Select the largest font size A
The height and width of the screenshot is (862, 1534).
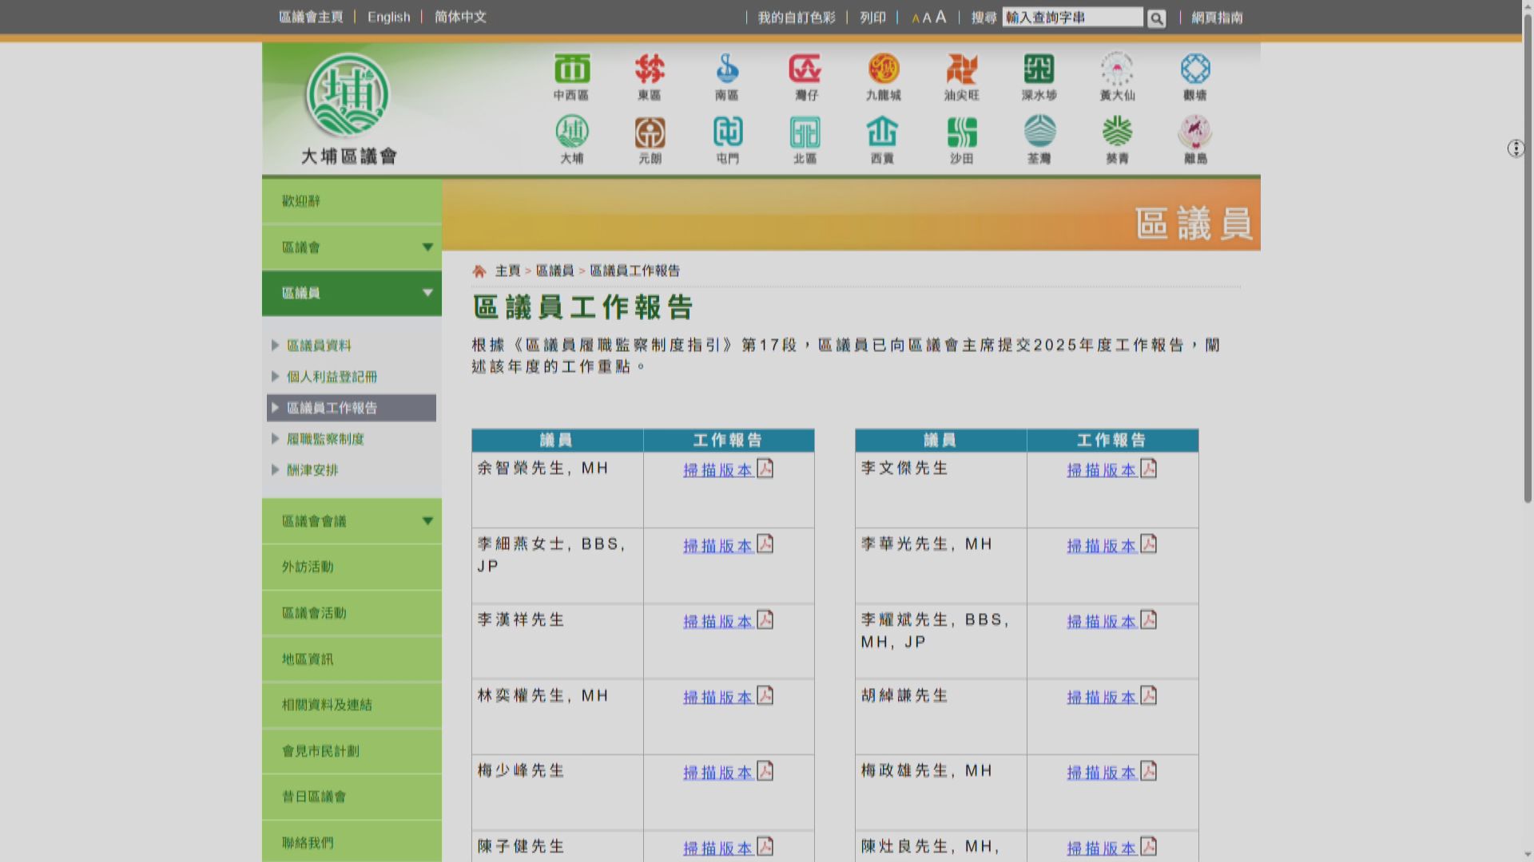[x=941, y=17]
